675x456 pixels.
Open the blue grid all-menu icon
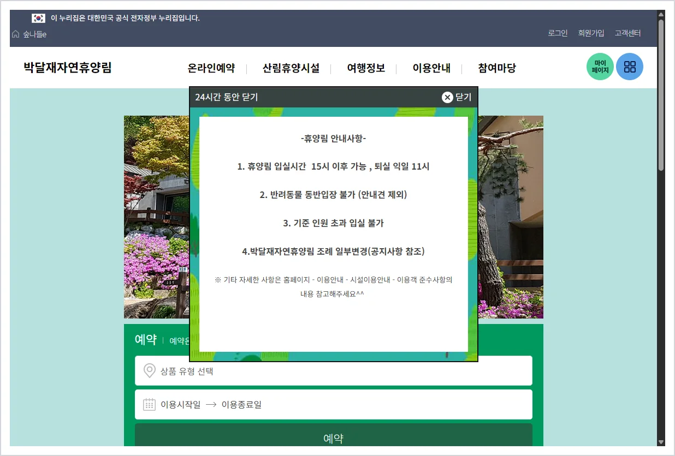point(630,67)
